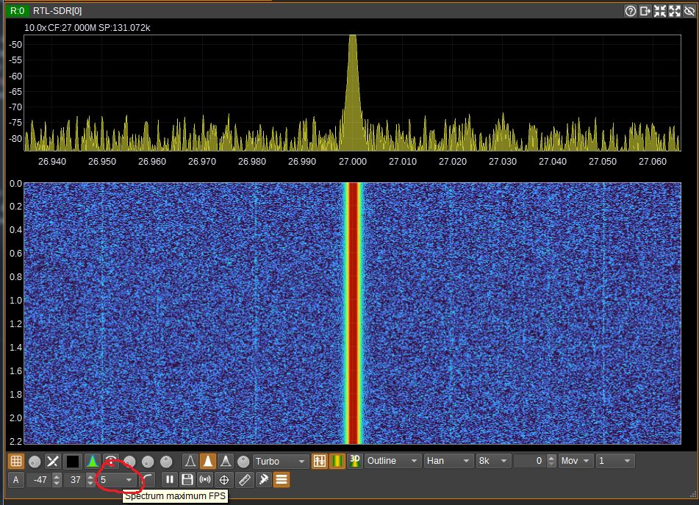Open the 8k FFT size dropdown
Viewport: 699px width, 505px height.
pos(492,461)
